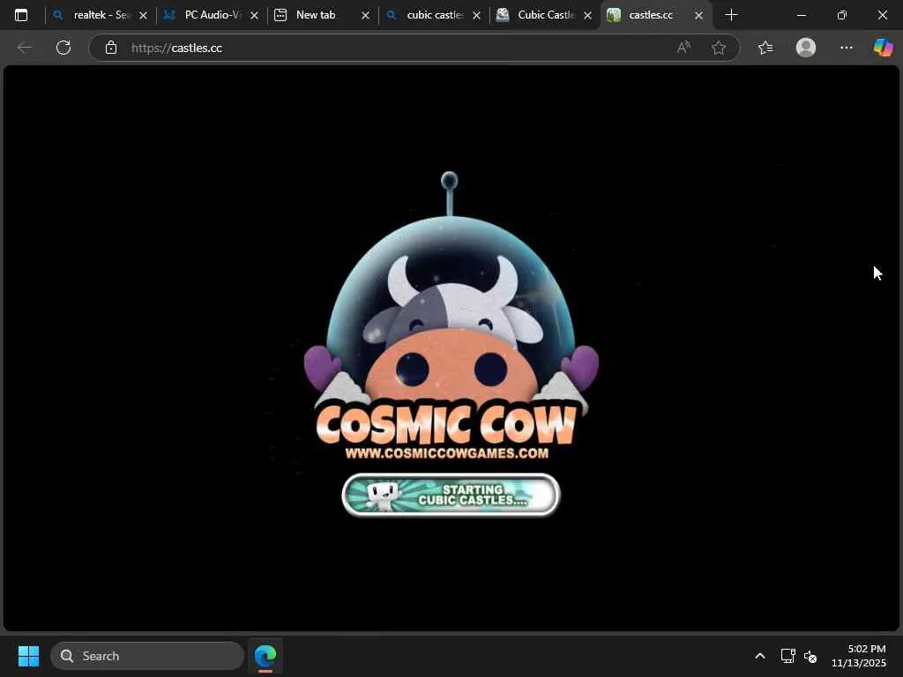This screenshot has height=677, width=903.
Task: Open Settings and more ellipsis menu
Action: pos(846,48)
